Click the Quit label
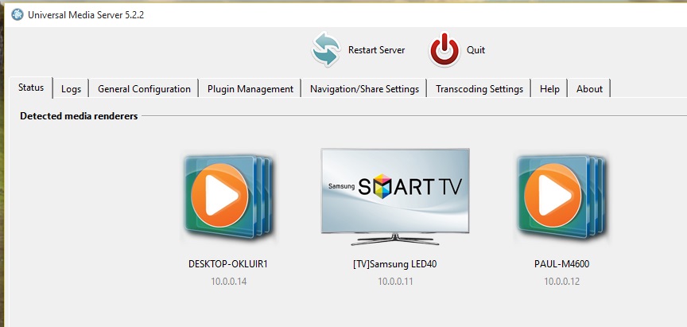Viewport: 687px width, 327px height. 475,50
